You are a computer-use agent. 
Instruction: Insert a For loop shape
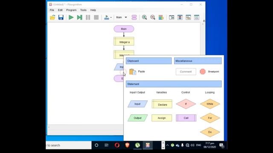coord(210,118)
